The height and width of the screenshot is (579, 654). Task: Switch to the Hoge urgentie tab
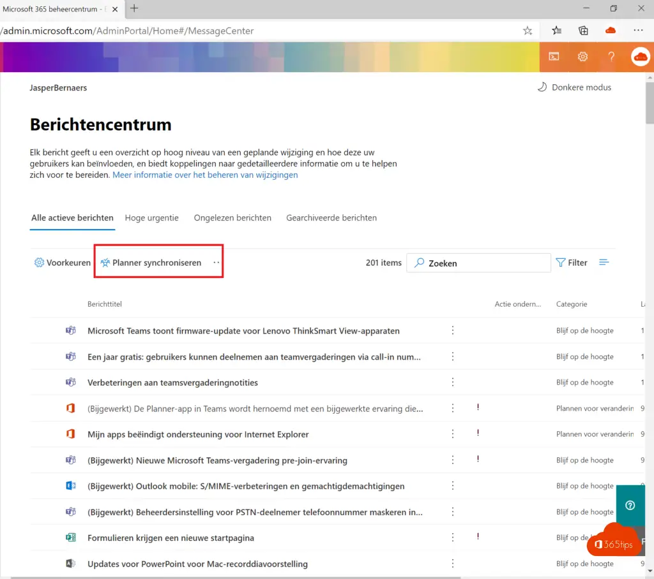pos(152,218)
